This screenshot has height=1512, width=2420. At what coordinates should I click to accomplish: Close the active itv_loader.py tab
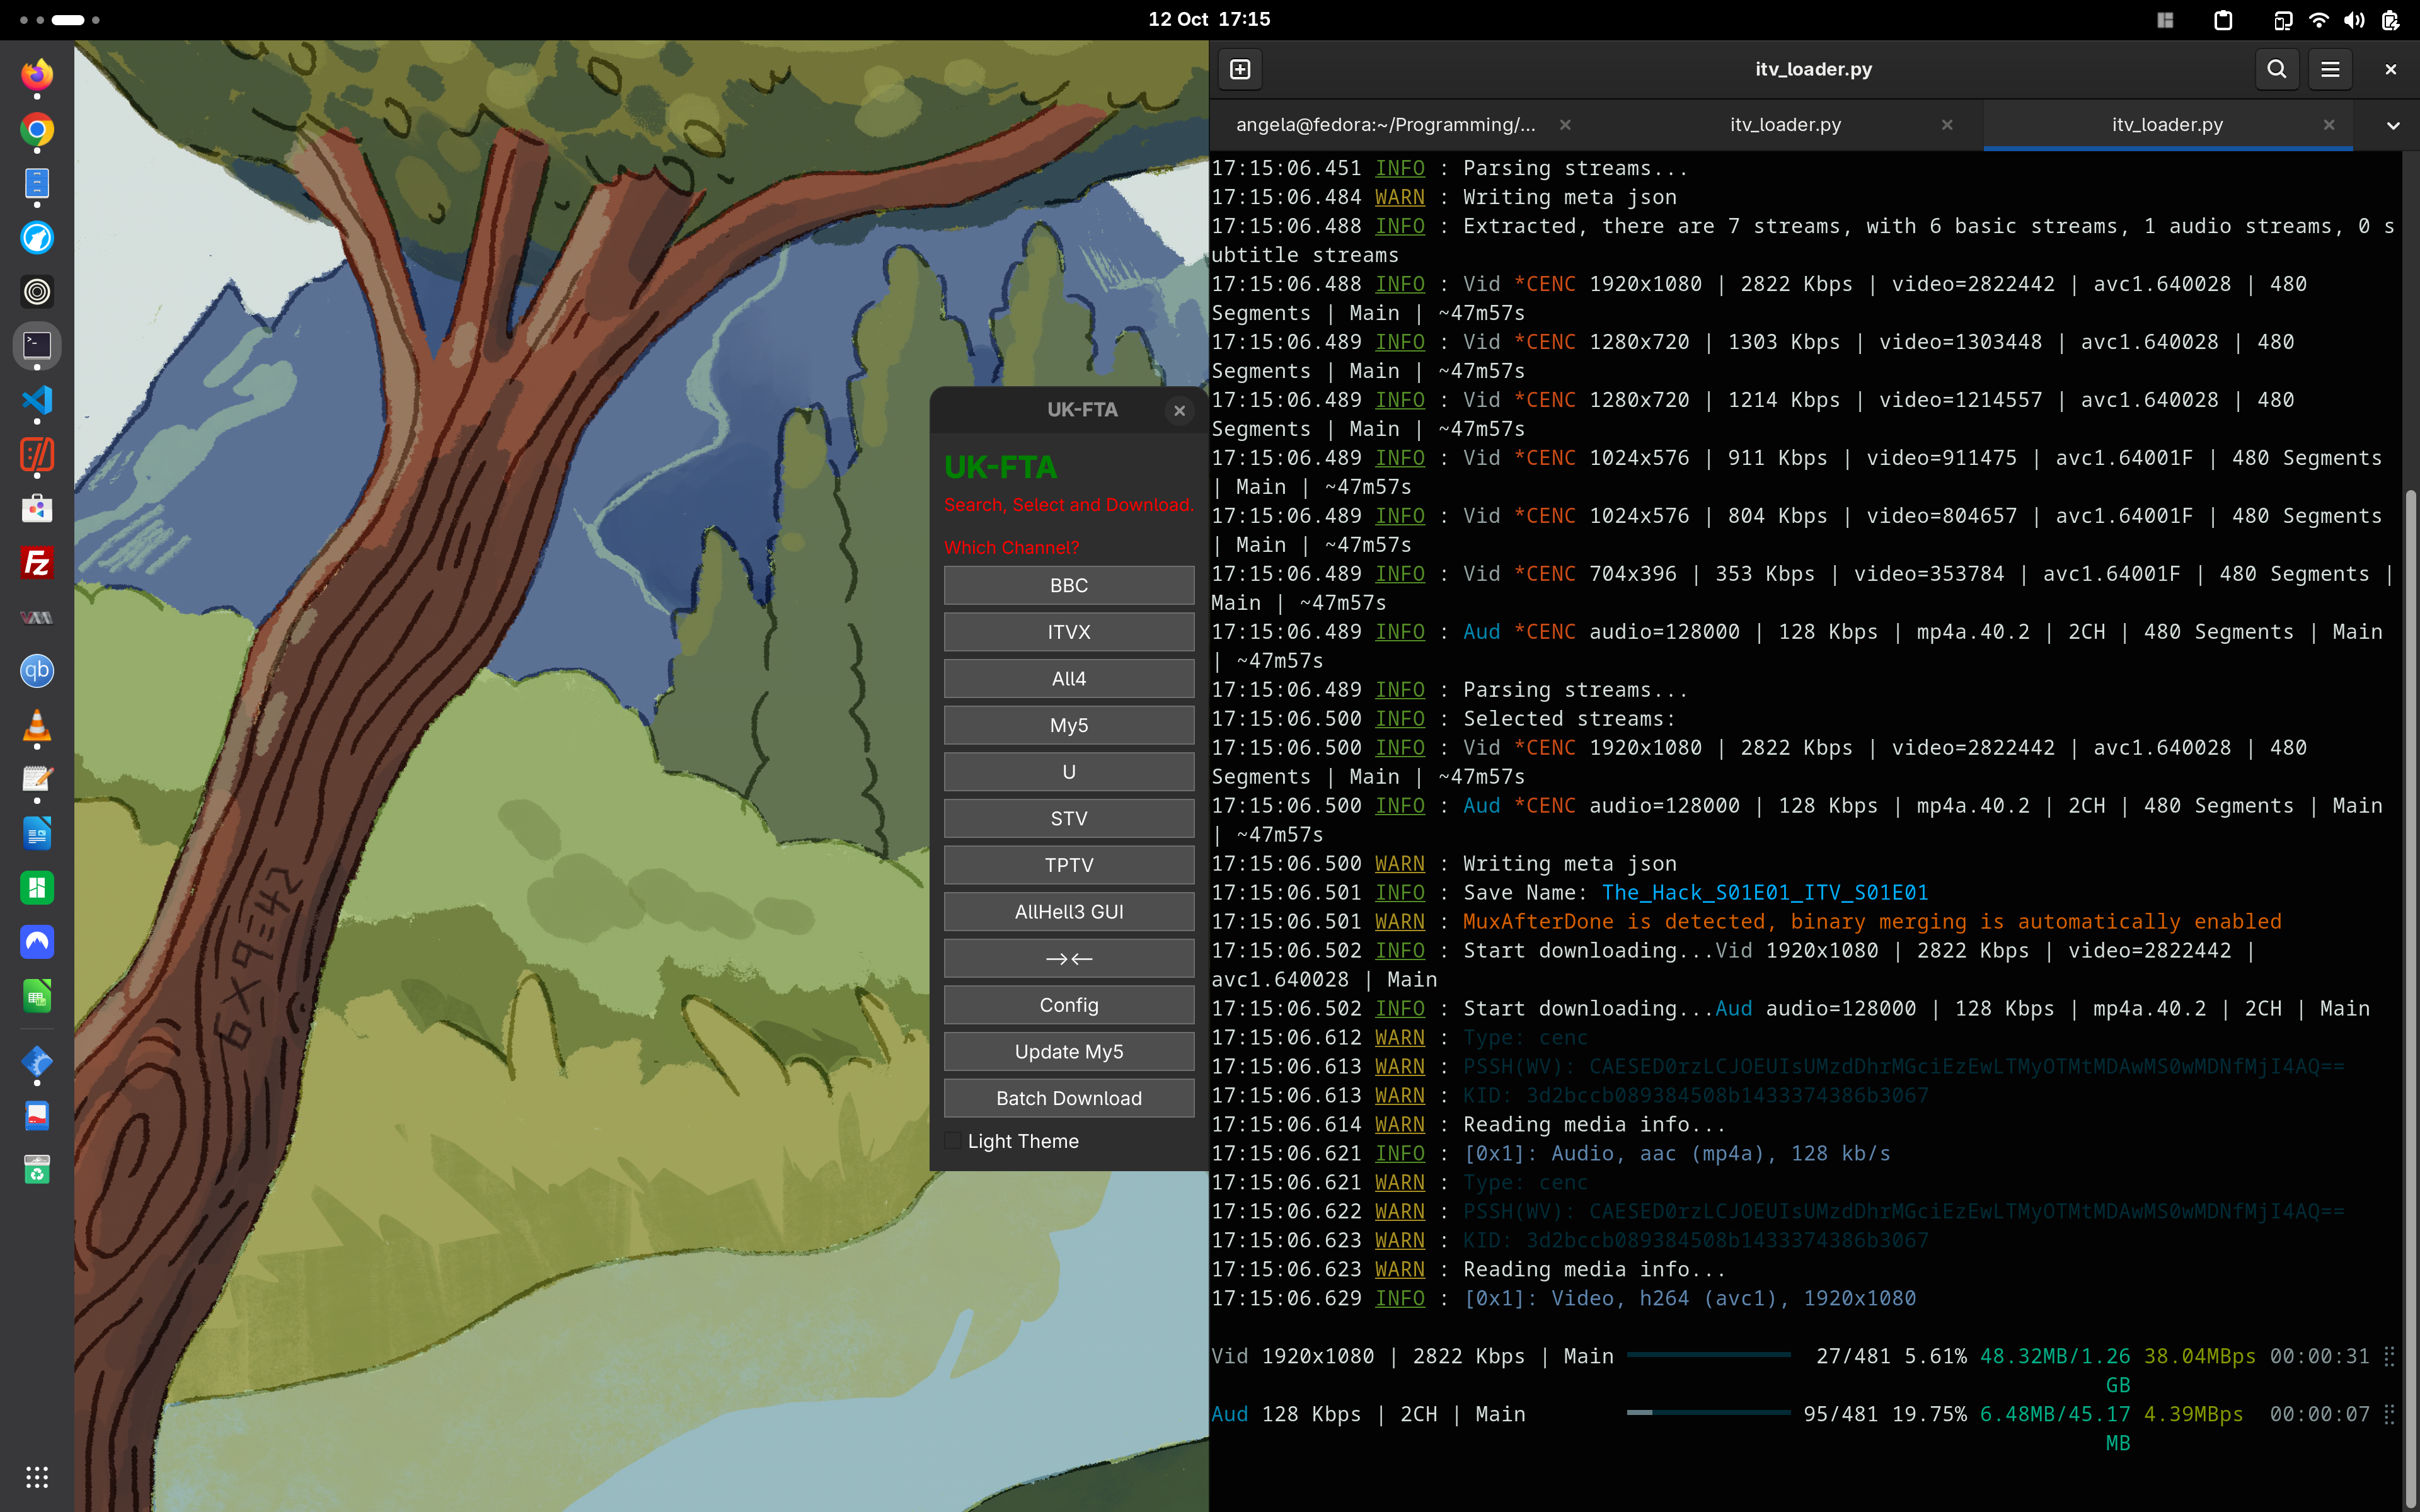[x=2329, y=125]
